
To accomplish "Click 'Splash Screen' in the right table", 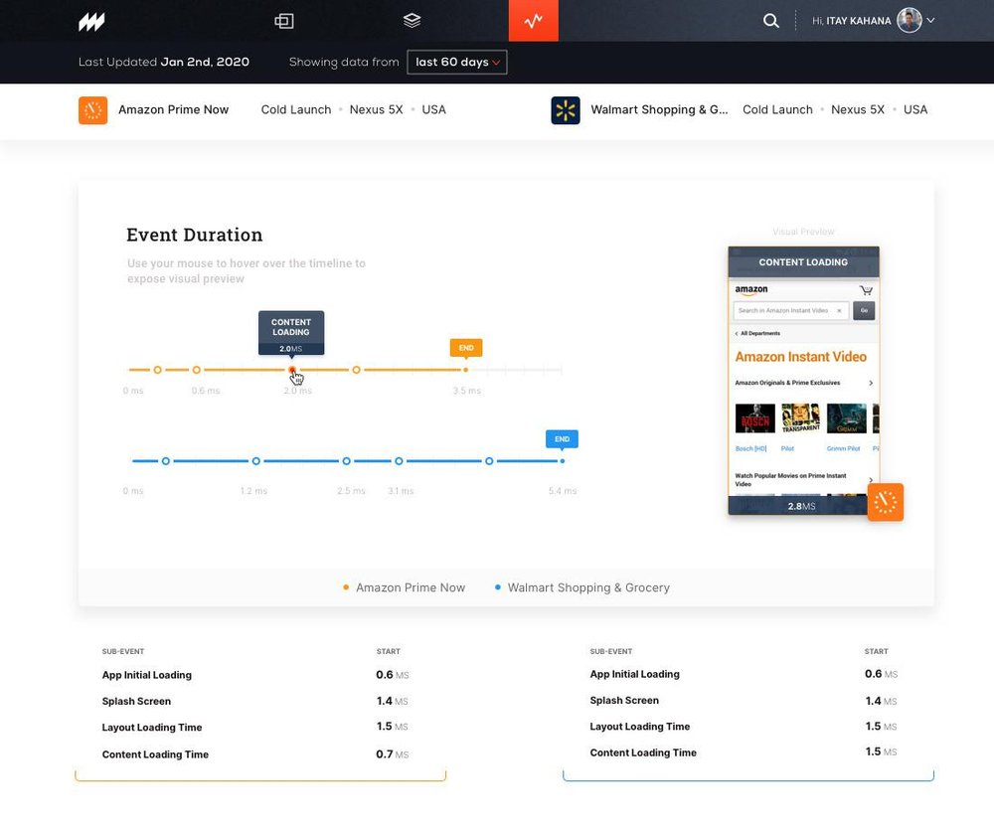I will point(624,701).
